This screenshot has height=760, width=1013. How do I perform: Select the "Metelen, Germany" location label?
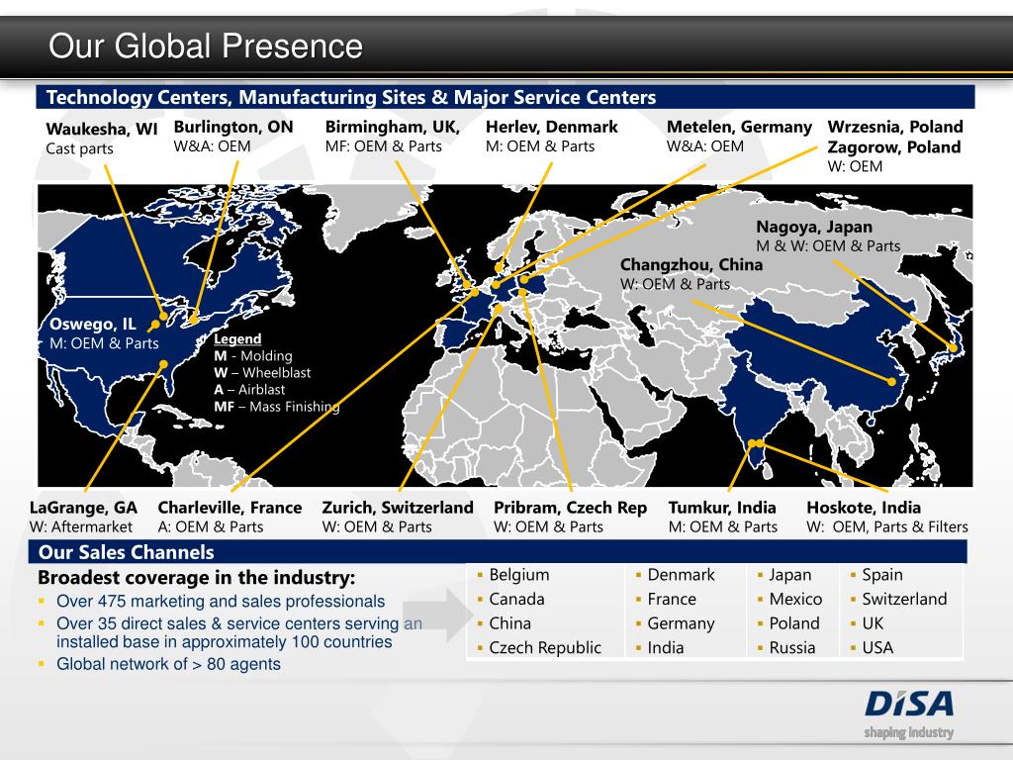(739, 128)
